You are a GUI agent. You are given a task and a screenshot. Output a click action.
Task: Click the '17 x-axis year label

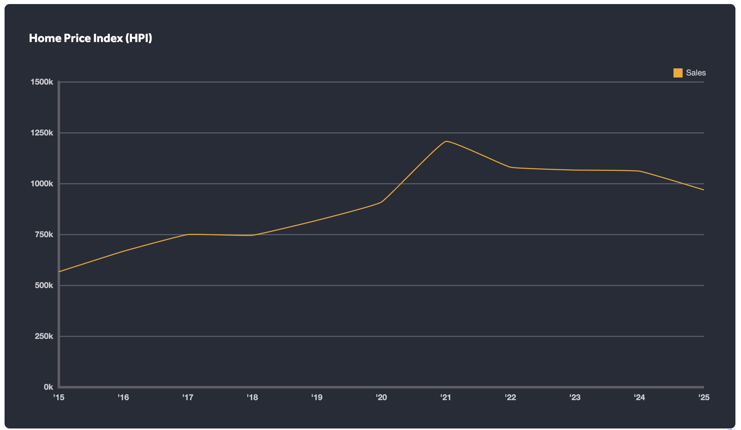(188, 397)
